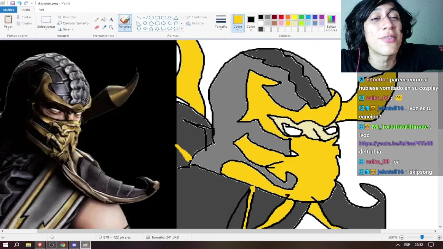Choose the Rounded rectangle shape
The height and width of the screenshot is (249, 443).
[164, 18]
